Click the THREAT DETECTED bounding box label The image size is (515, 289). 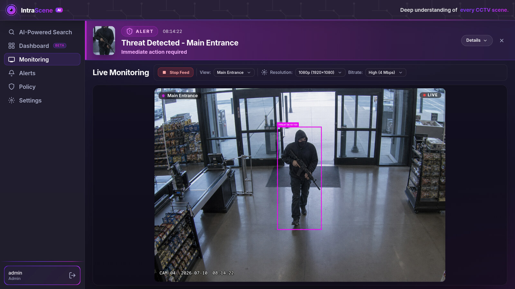point(288,125)
